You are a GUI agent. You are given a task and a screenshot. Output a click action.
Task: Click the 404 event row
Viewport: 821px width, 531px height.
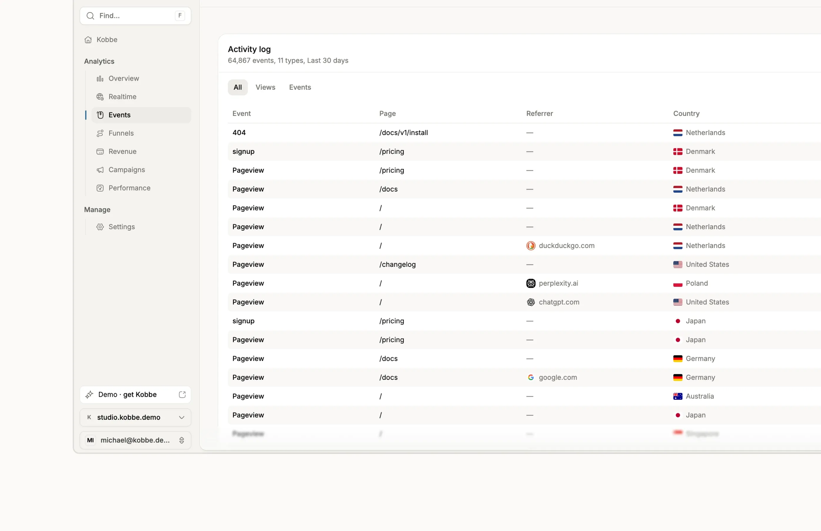coord(524,133)
